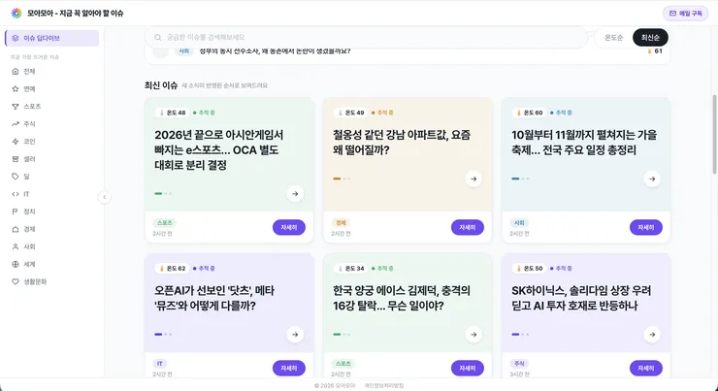The image size is (718, 391).
Task: Click progress dots on the 오픈AI 닷츠 card
Action: (163, 335)
